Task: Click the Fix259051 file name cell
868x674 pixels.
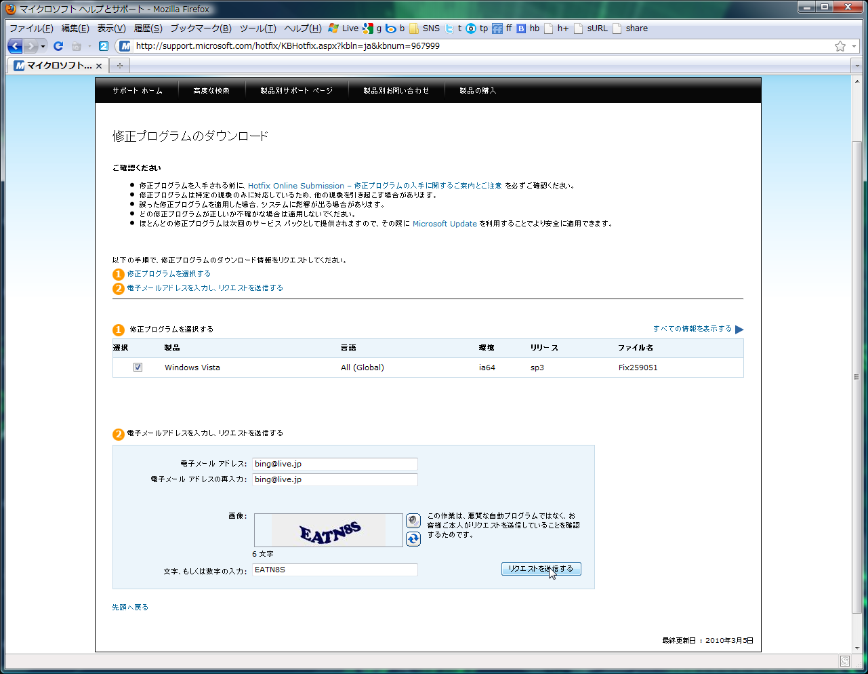Action: (x=638, y=368)
